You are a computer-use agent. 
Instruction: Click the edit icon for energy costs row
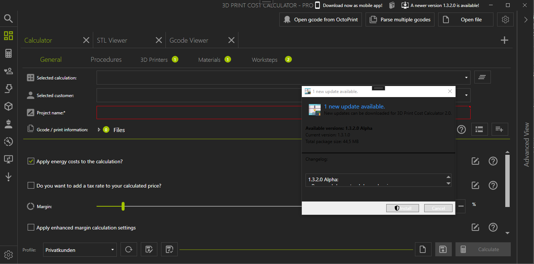pyautogui.click(x=475, y=161)
